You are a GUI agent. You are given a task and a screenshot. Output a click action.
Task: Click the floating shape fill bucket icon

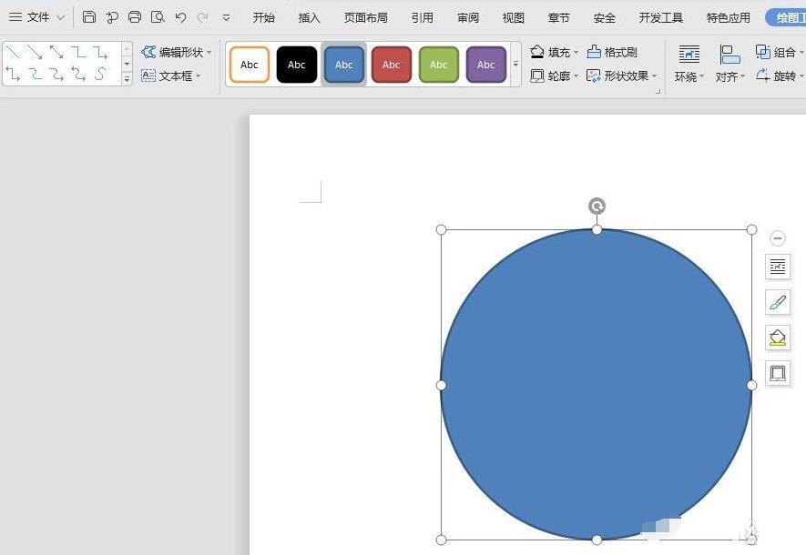(x=778, y=338)
